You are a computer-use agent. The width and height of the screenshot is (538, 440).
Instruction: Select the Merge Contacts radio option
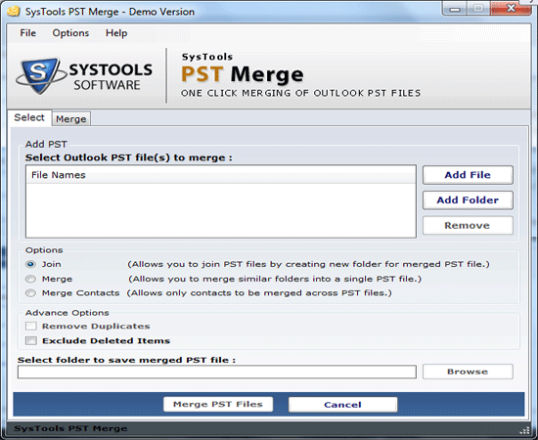click(31, 293)
